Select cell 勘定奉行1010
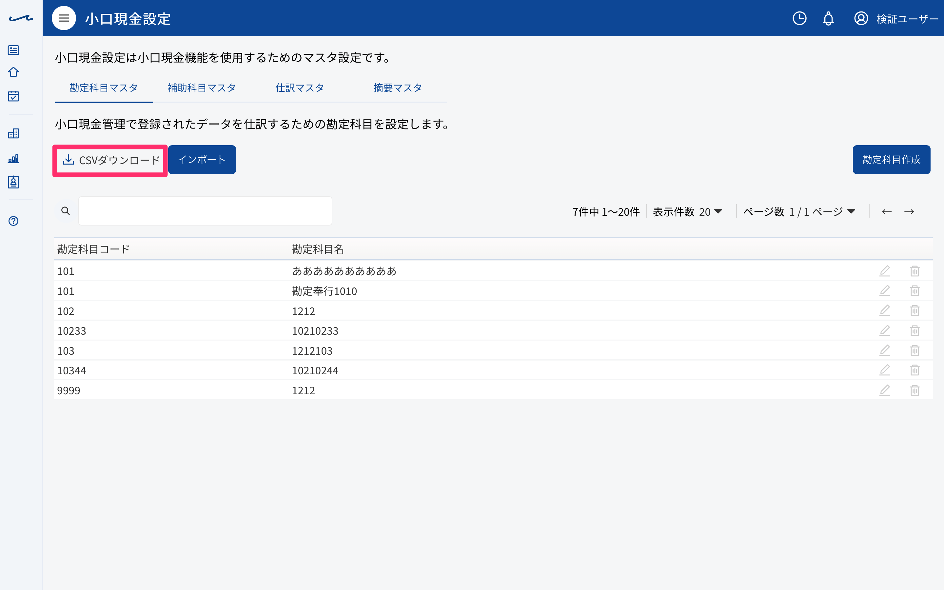944x590 pixels. point(324,291)
